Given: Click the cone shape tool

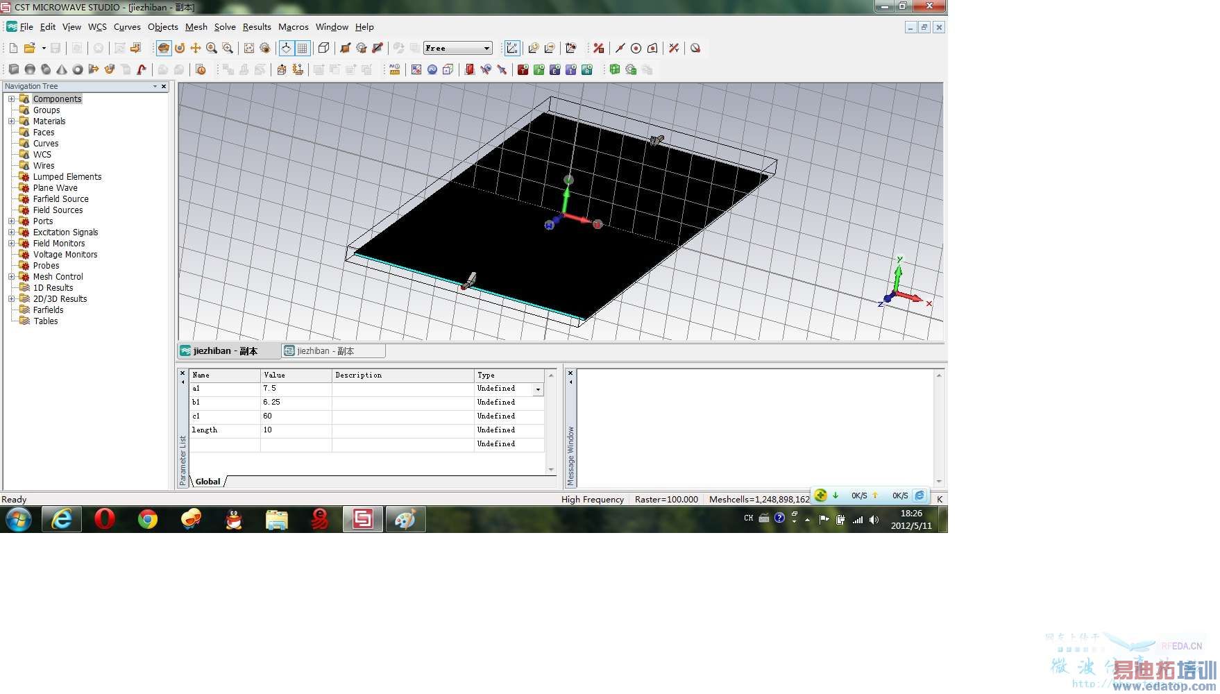Looking at the screenshot, I should coord(62,69).
